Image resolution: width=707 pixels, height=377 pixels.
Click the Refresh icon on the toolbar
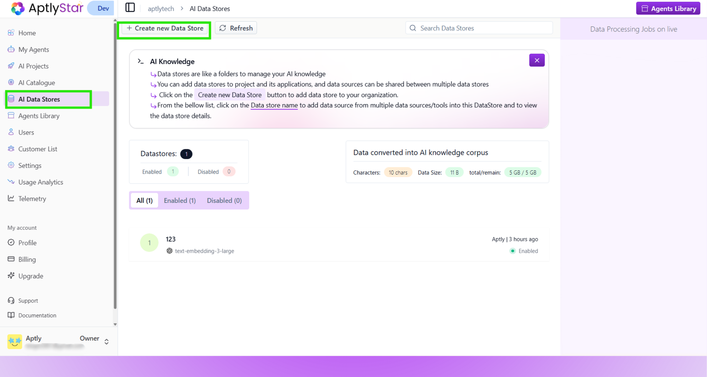pos(235,28)
